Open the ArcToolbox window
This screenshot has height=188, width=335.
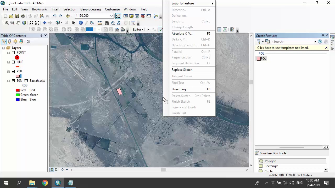pos(143,16)
